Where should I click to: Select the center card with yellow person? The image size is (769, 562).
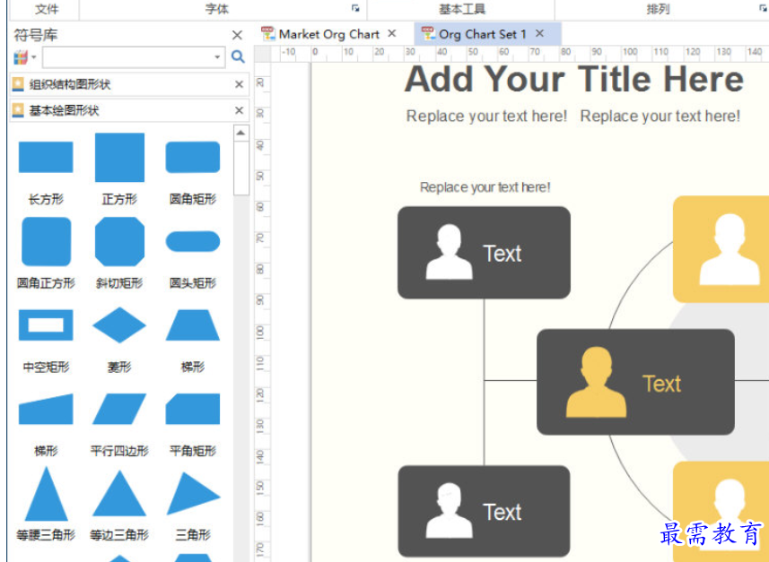pyautogui.click(x=635, y=382)
